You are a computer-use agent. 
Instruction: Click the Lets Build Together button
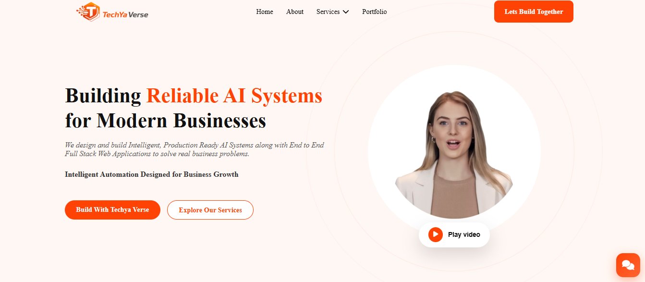[534, 12]
